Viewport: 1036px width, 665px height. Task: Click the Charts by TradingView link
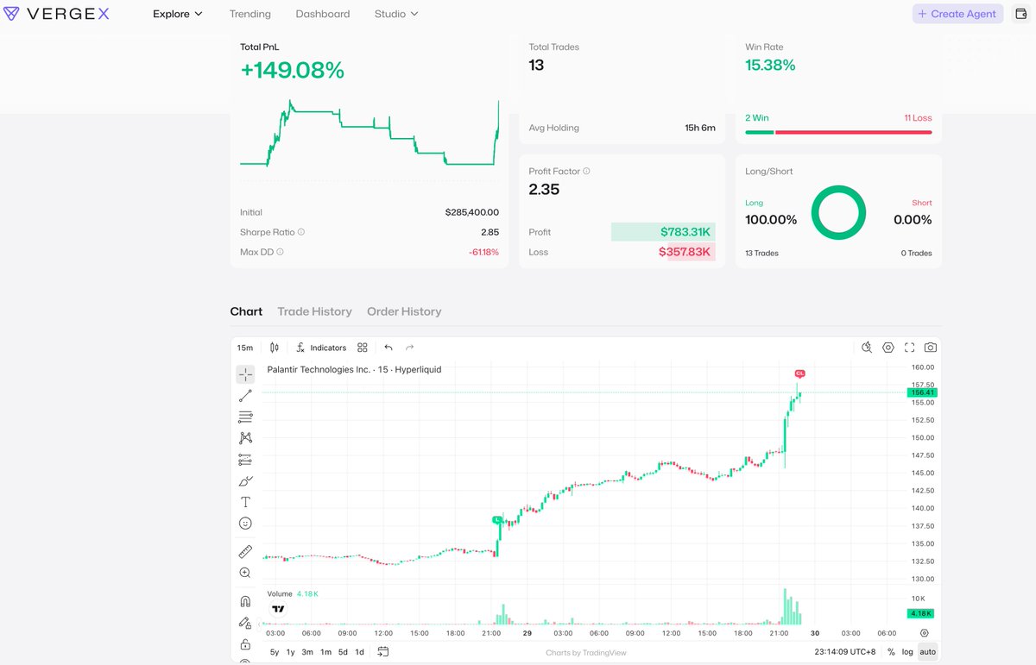586,653
